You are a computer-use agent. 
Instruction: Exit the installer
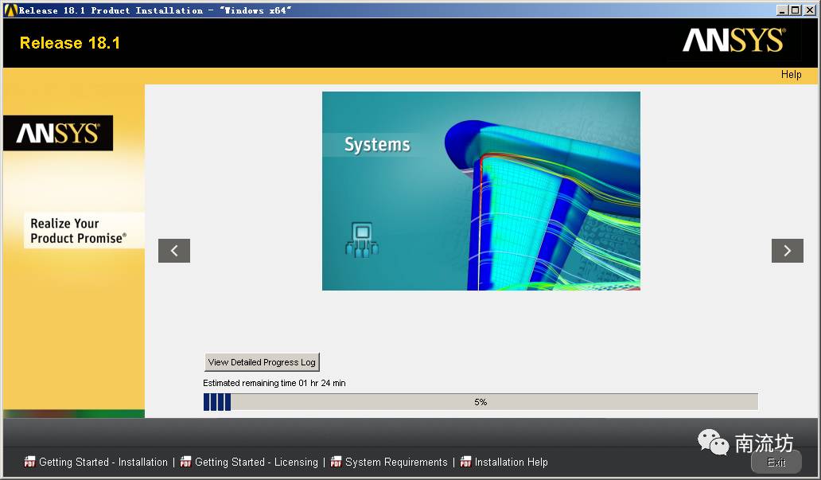pos(776,462)
